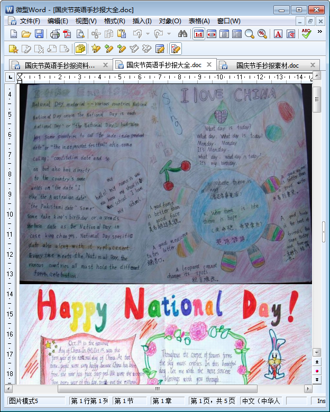Accept the revision with check pencil
The width and height of the screenshot is (330, 412).
click(134, 49)
